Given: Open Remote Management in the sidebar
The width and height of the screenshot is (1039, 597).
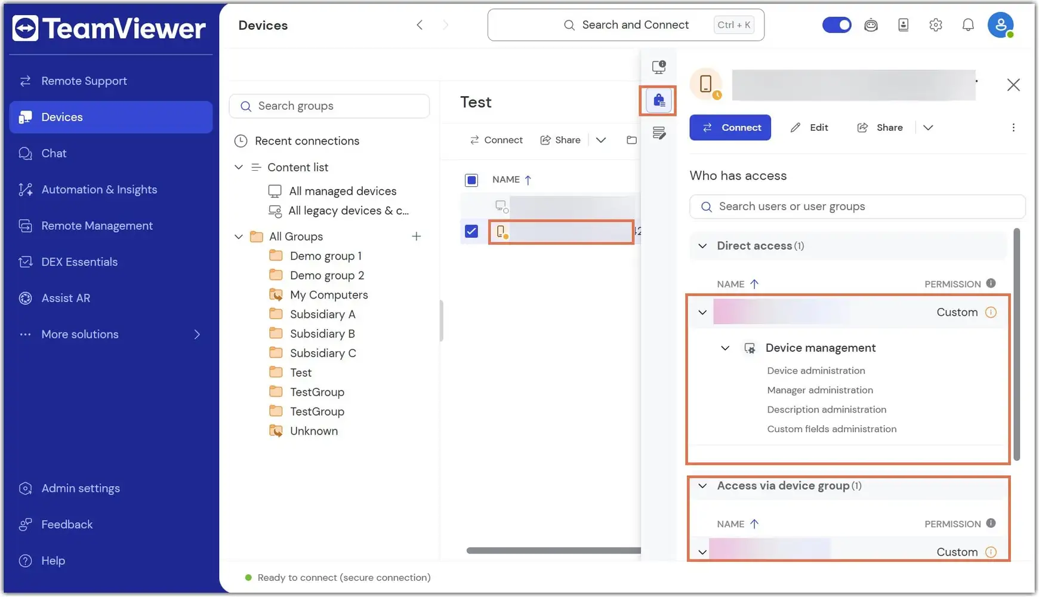Looking at the screenshot, I should tap(110, 226).
